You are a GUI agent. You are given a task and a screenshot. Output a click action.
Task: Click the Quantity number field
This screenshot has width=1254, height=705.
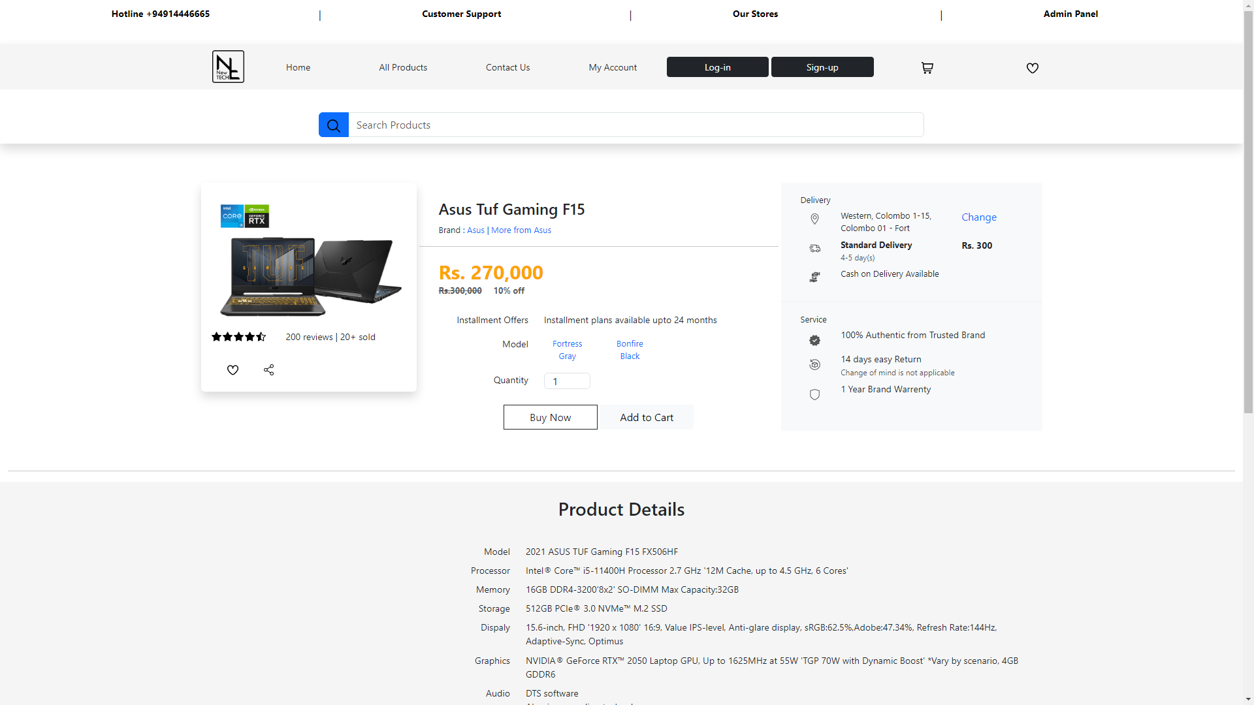(x=566, y=381)
